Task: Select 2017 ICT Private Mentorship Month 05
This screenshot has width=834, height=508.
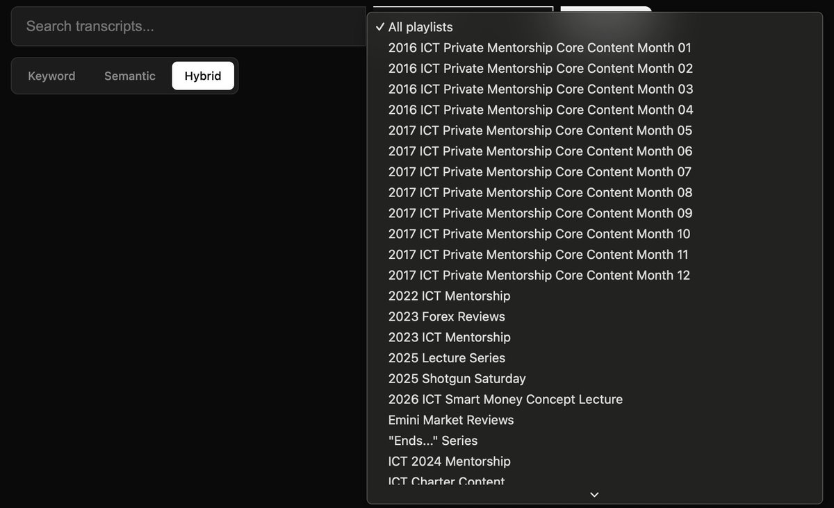Action: (594, 130)
